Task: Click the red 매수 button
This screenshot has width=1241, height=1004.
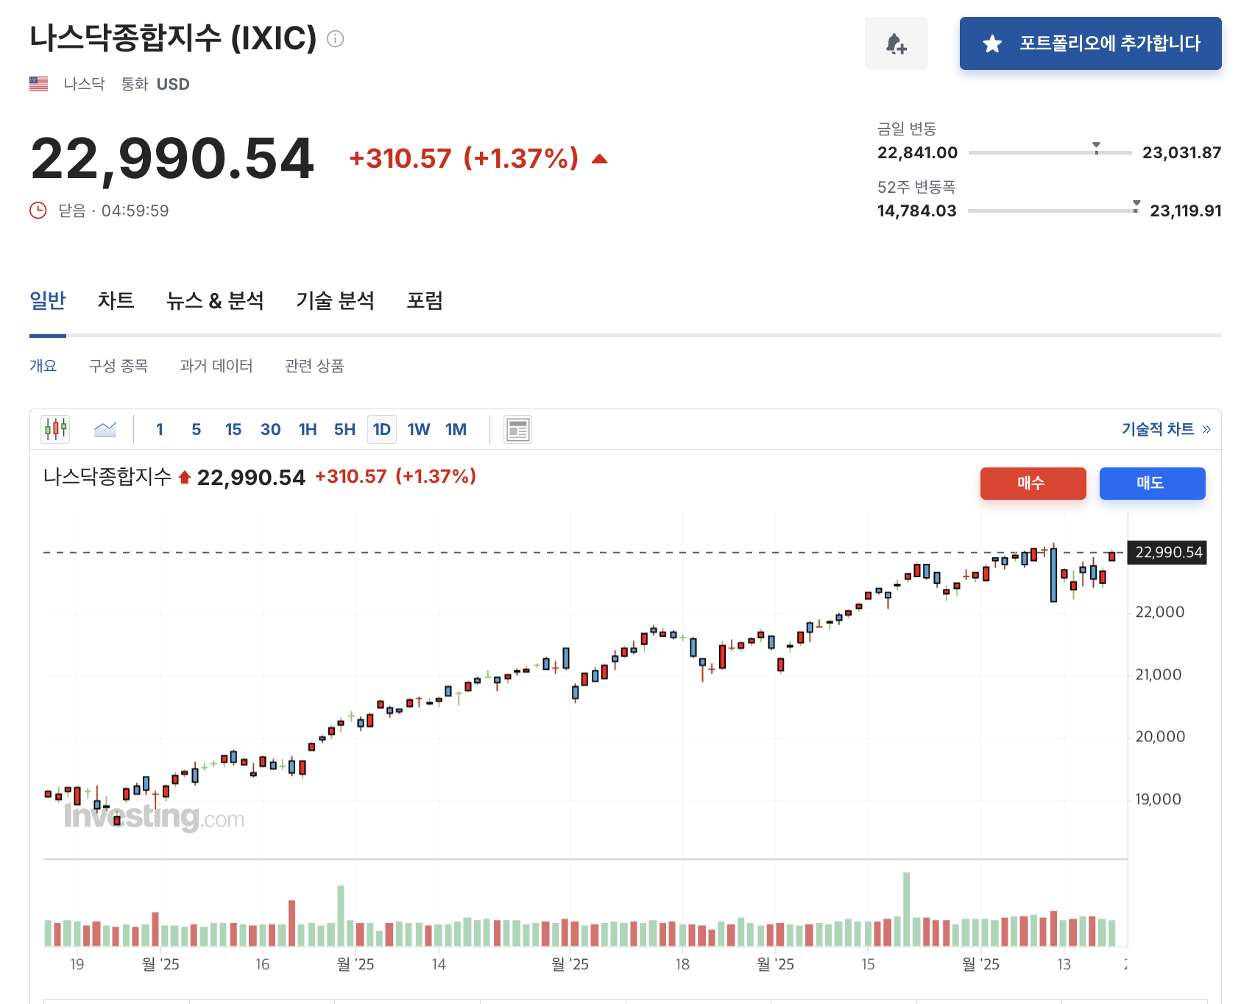Action: (1033, 484)
